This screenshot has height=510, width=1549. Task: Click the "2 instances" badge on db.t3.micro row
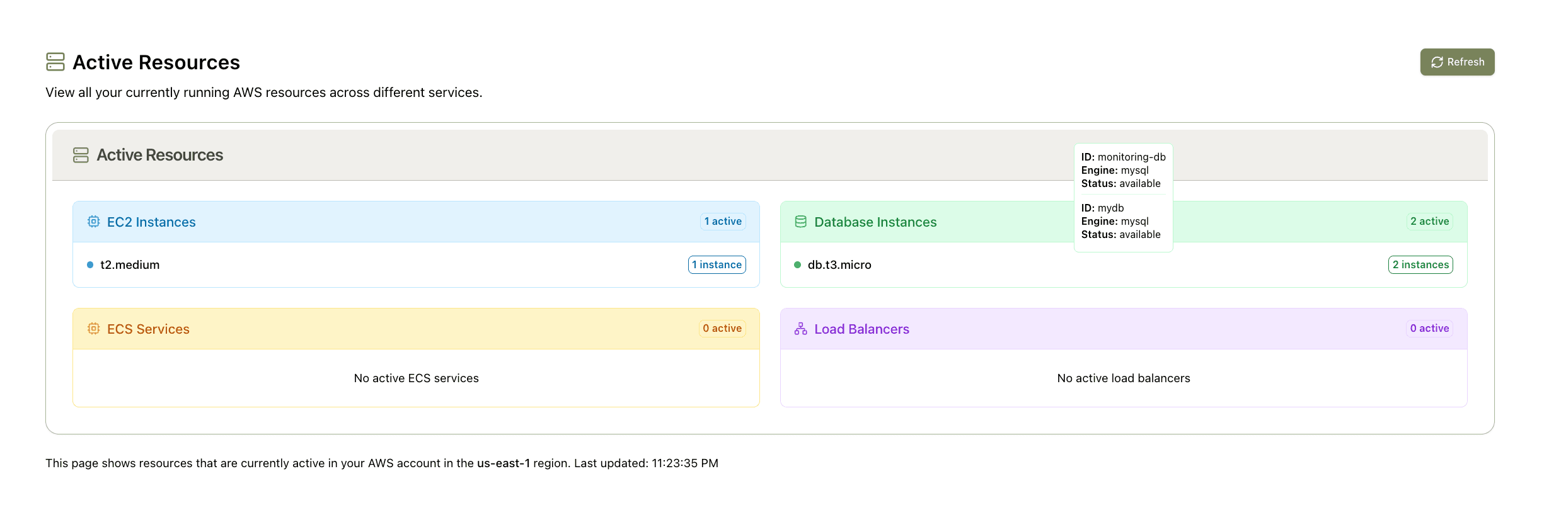point(1420,265)
